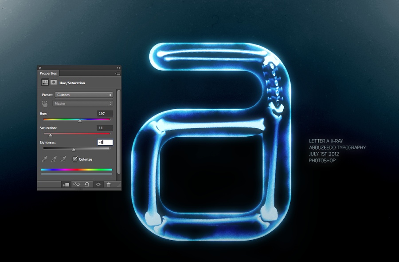The width and height of the screenshot is (399, 262).
Task: Click the Saturation slider handle
Action: tap(51, 135)
